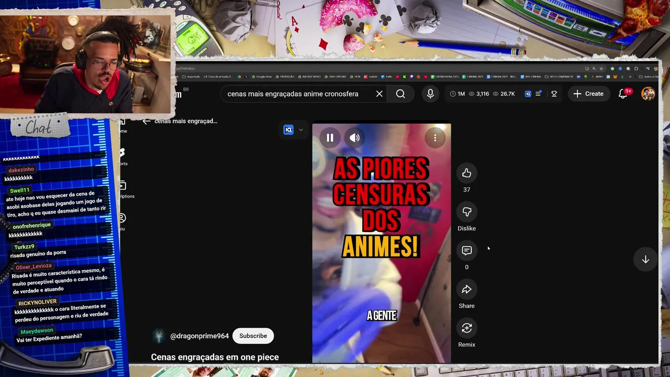Like the Short with 37 likes
Screen dimensions: 670x377
click(x=467, y=173)
